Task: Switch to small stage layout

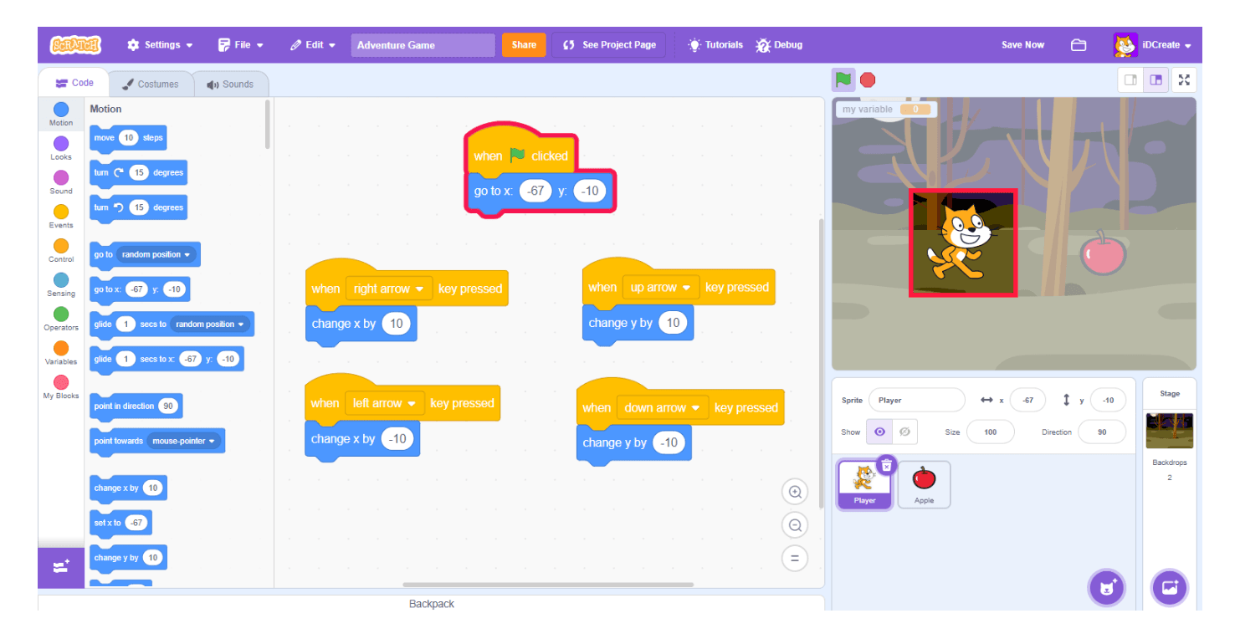Action: (x=1130, y=79)
